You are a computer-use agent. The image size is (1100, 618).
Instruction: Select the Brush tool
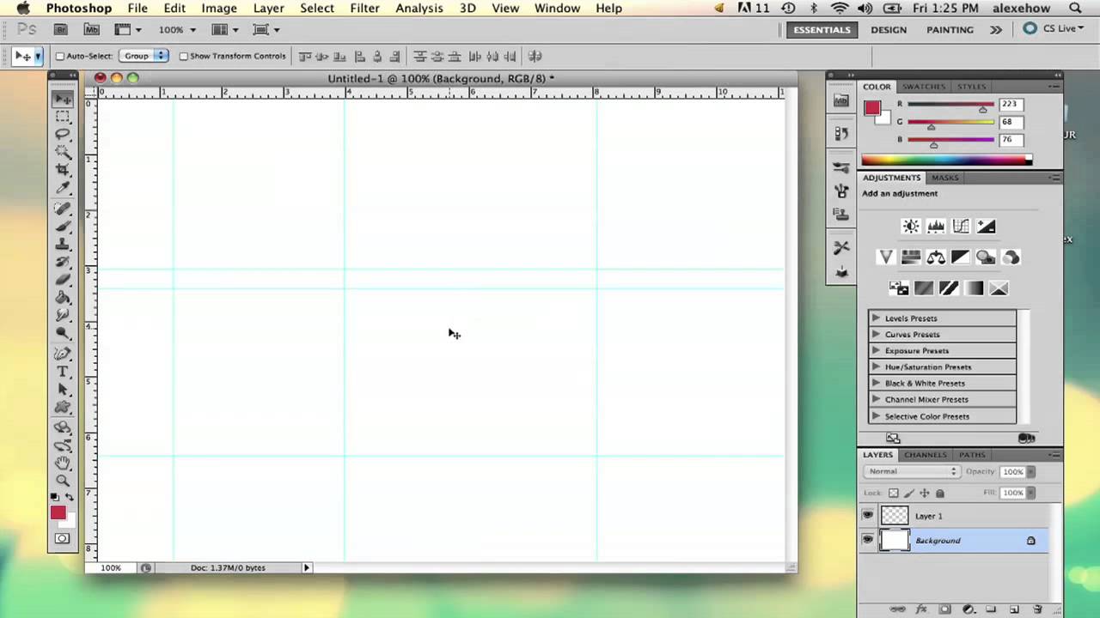pos(63,227)
